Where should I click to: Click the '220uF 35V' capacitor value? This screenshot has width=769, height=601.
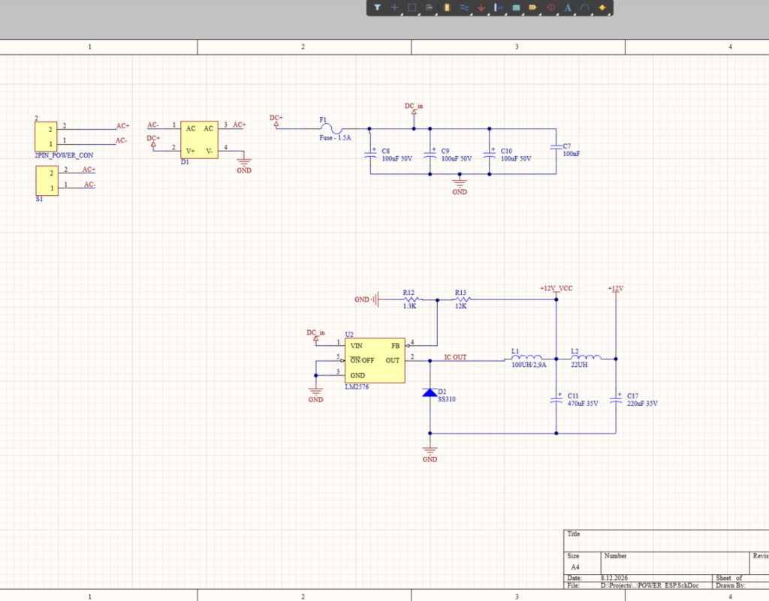pos(642,404)
